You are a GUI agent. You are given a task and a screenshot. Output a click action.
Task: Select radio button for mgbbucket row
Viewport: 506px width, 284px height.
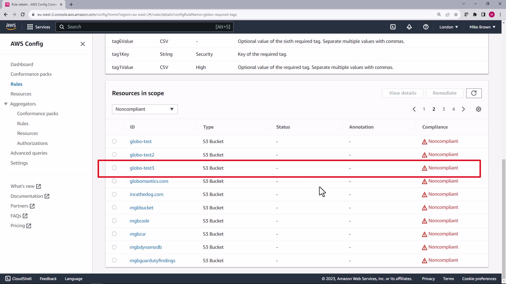[114, 207]
